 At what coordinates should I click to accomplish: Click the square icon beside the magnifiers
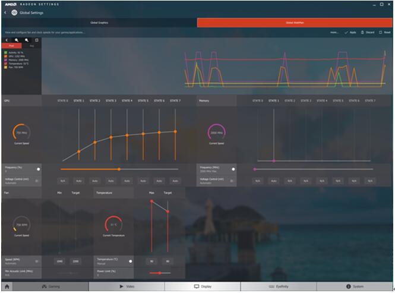(x=37, y=40)
